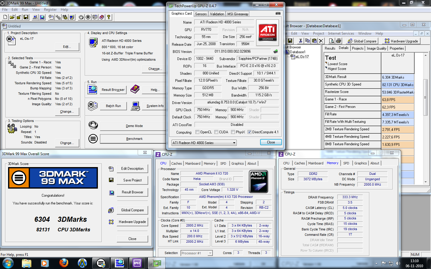Click Change... button under Selected Tests
The height and width of the screenshot is (269, 431).
(67, 111)
